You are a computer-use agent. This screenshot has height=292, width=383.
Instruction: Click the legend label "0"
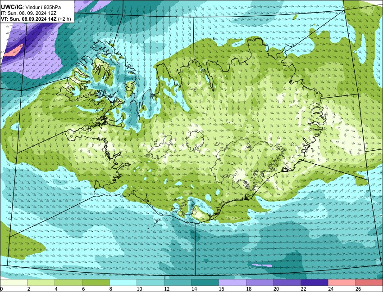[1, 289]
